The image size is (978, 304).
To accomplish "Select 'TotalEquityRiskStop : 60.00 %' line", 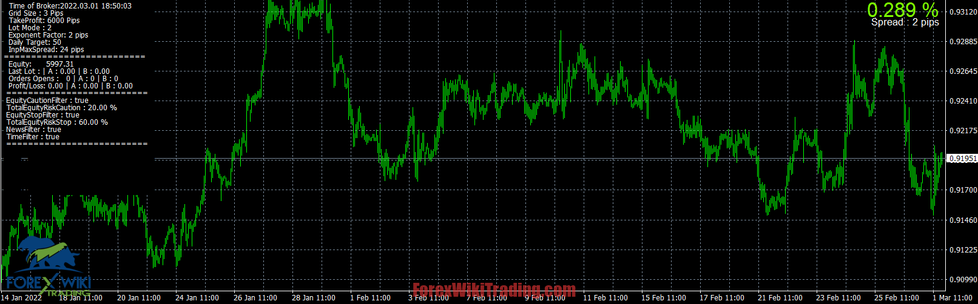I will tap(57, 122).
